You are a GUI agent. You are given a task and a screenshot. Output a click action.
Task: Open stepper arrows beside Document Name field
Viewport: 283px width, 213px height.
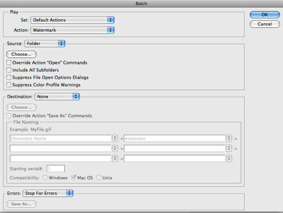coord(115,138)
